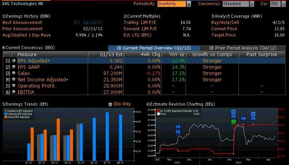Open Cur USD currency dropdown arrow

click(x=283, y=4)
